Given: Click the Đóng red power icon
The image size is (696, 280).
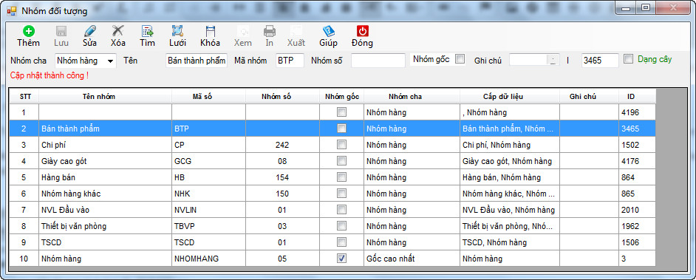Looking at the screenshot, I should pos(363,31).
